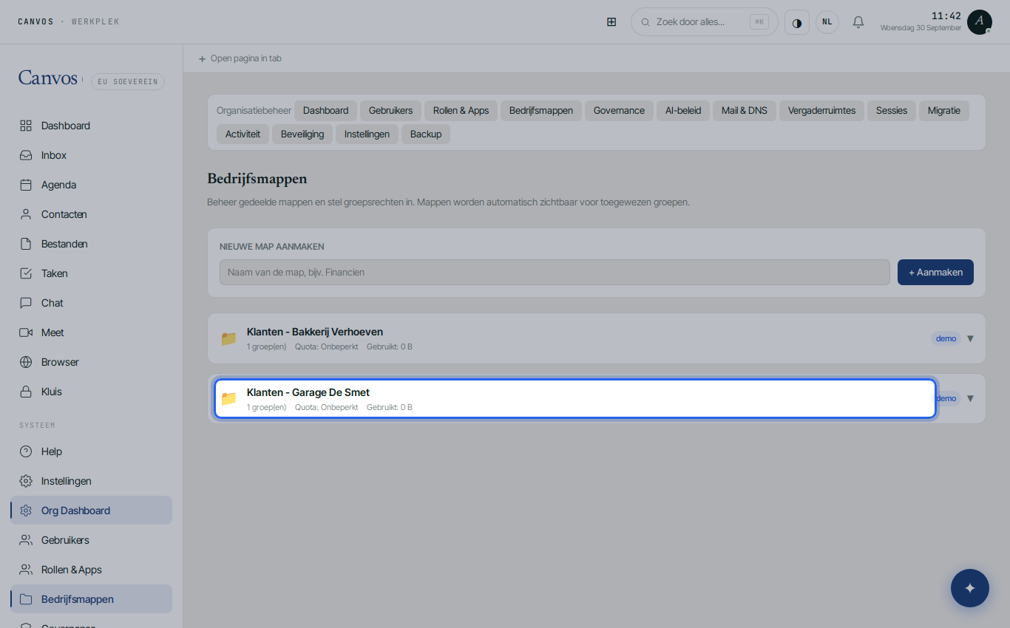Launch the floating sparkle assistant button
Screen dimensions: 1010x628
(970, 588)
